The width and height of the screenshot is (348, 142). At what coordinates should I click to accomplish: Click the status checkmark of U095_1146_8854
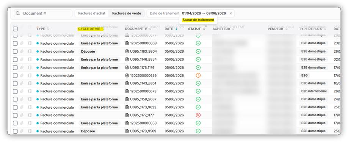tap(198, 59)
